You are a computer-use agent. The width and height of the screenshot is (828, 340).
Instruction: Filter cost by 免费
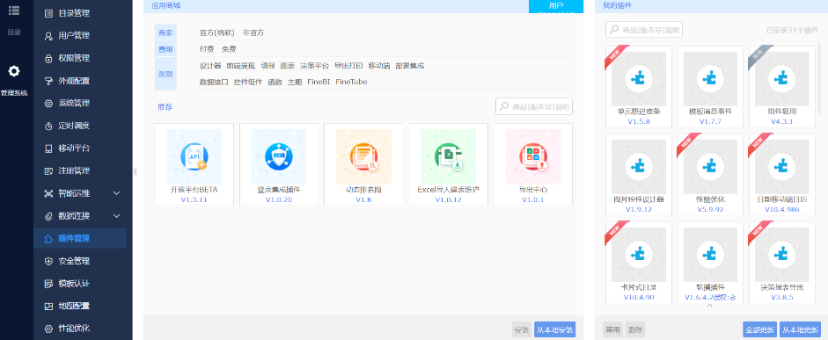[x=229, y=49]
